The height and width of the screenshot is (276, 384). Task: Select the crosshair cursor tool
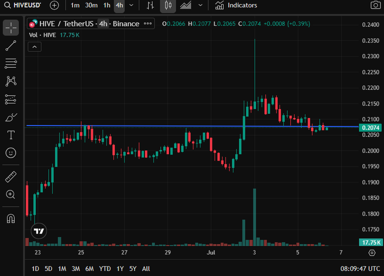click(11, 27)
